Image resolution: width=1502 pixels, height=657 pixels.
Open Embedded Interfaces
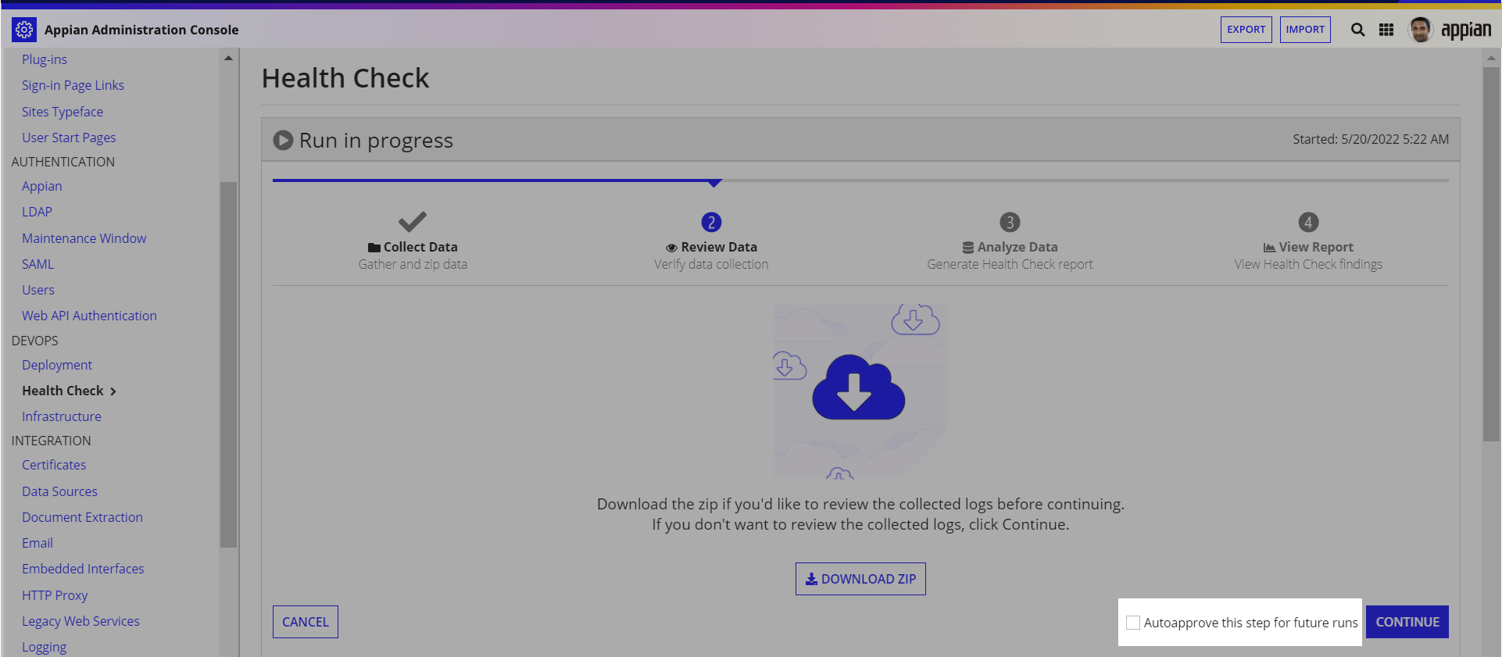pyautogui.click(x=83, y=569)
